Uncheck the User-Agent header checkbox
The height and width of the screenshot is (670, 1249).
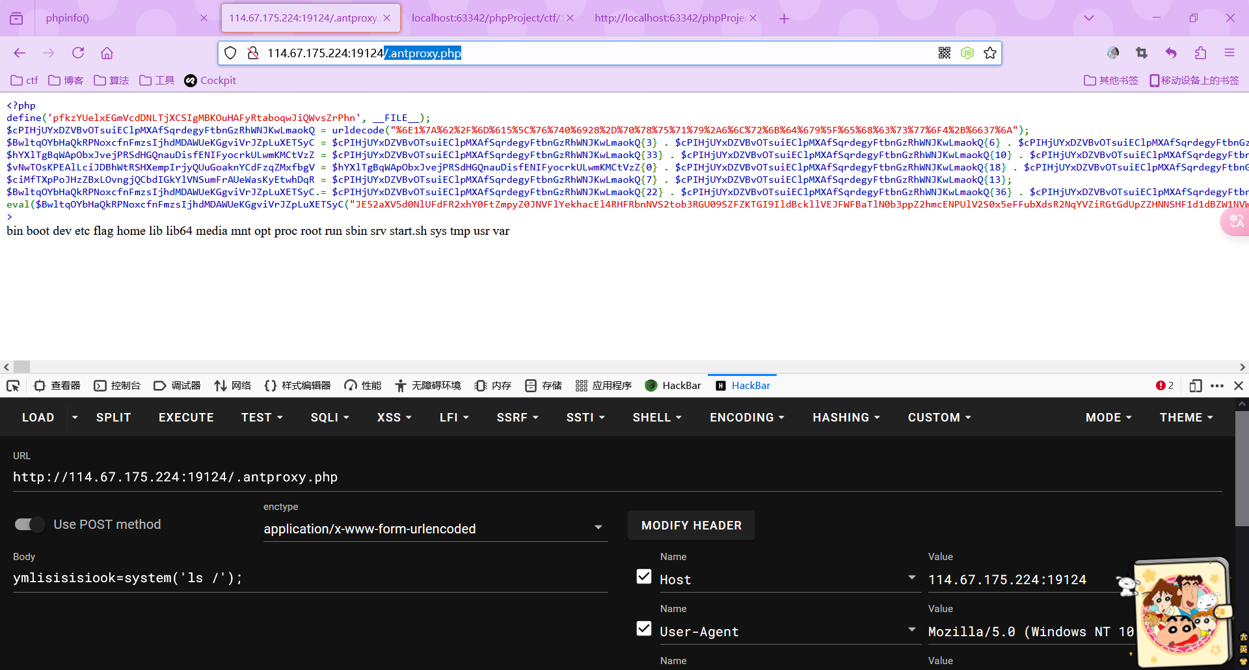pyautogui.click(x=644, y=629)
